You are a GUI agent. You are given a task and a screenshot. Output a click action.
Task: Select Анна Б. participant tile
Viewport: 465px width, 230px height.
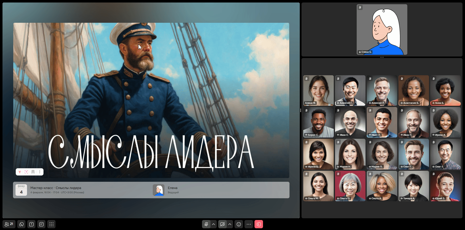[445, 90]
